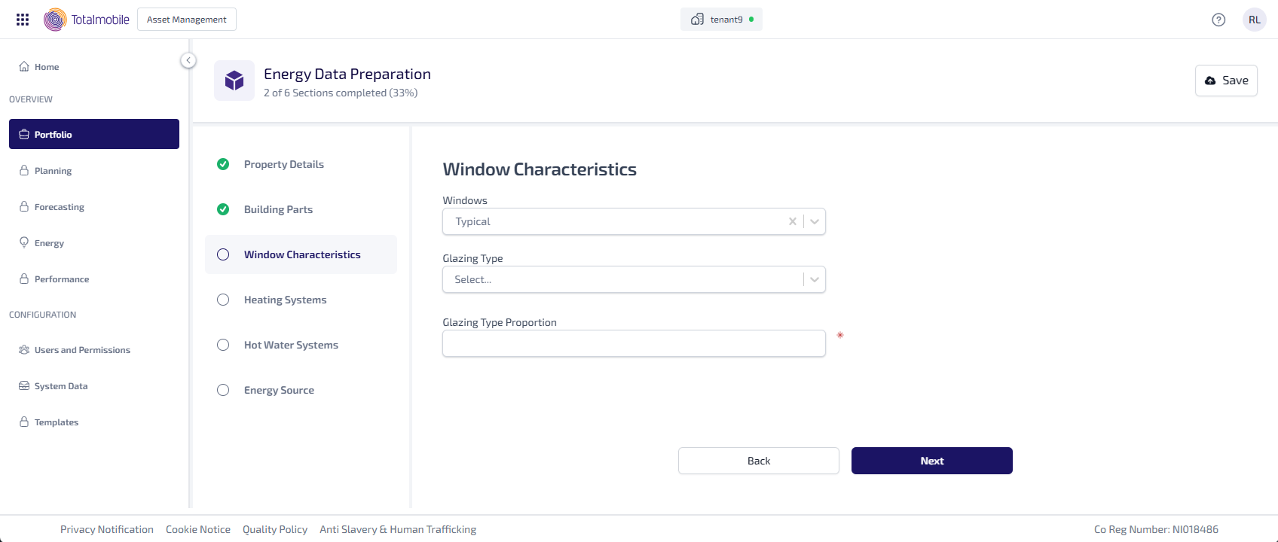This screenshot has height=542, width=1278.
Task: Open the help question mark icon
Action: point(1218,20)
